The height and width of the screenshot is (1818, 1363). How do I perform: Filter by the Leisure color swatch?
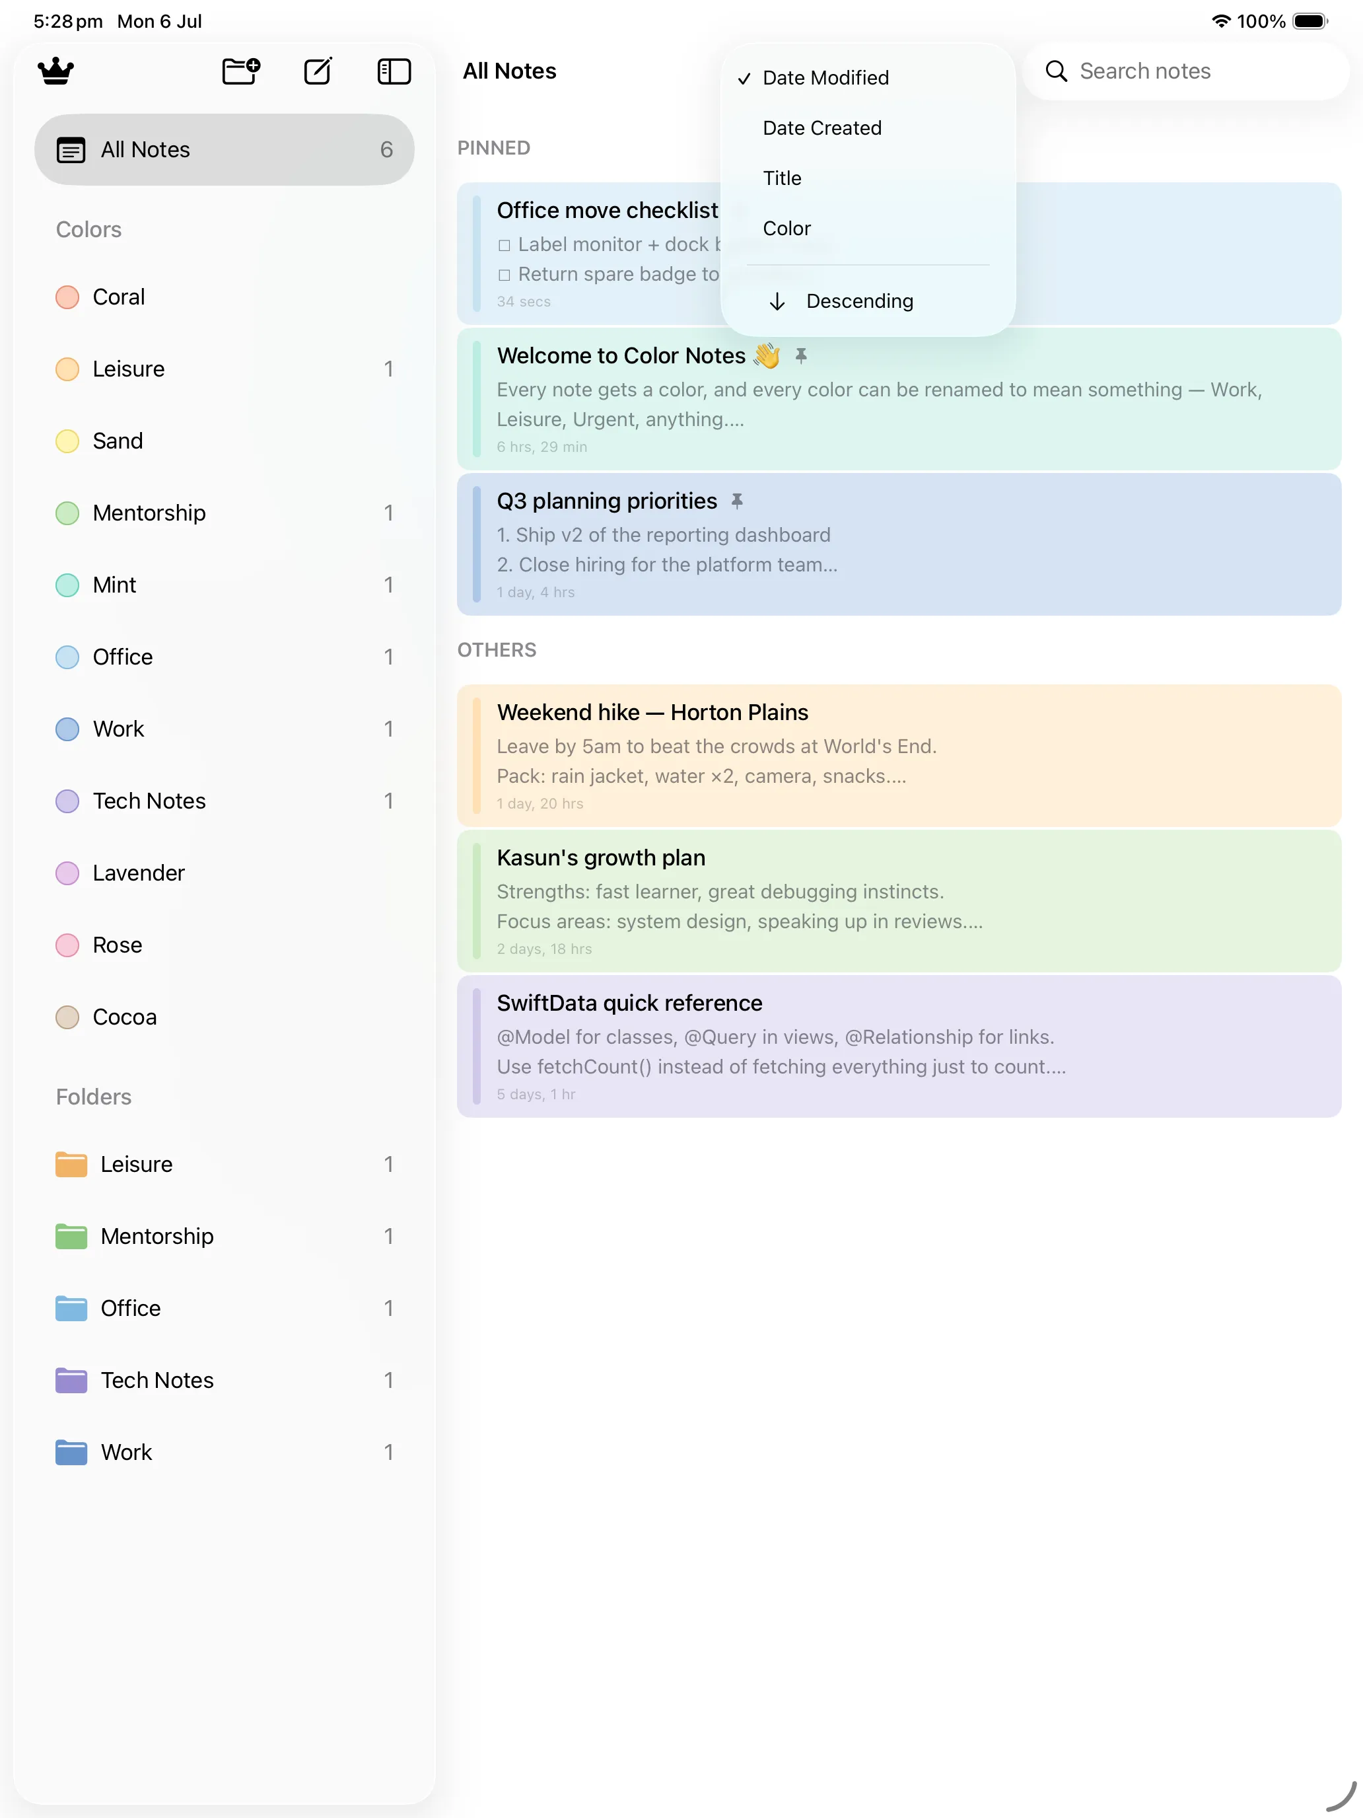(67, 369)
